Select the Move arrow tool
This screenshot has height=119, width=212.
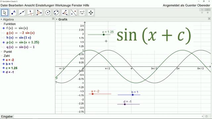pos(5,13)
